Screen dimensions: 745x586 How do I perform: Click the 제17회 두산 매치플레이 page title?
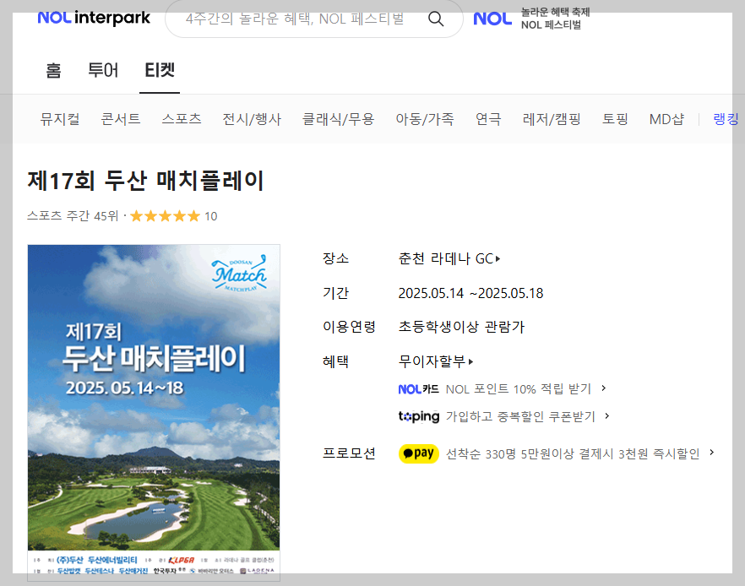point(145,181)
